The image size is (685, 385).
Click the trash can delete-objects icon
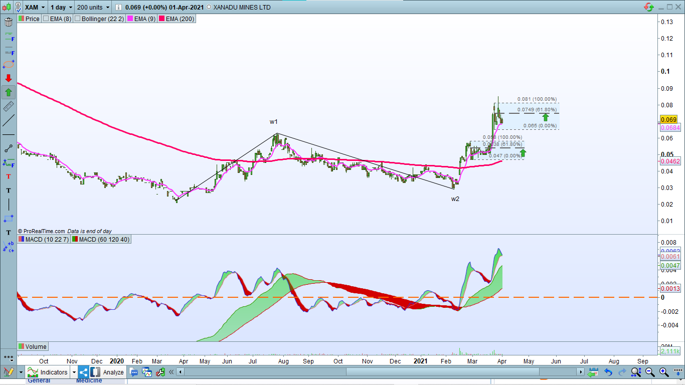point(9,22)
